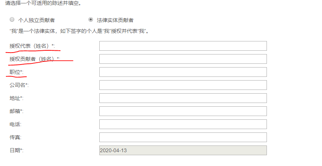Focus the 邮箱 text input box

(x=183, y=111)
